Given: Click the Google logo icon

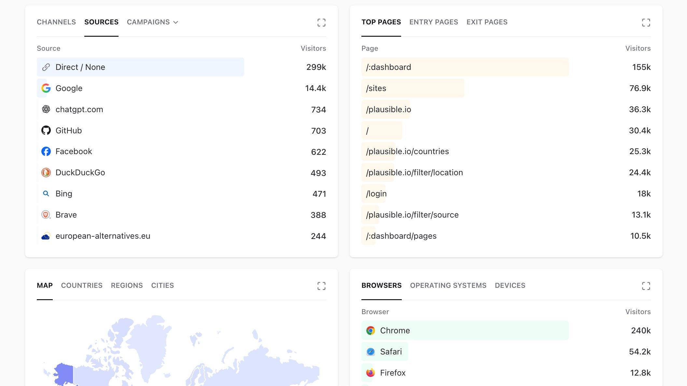Looking at the screenshot, I should tap(46, 88).
